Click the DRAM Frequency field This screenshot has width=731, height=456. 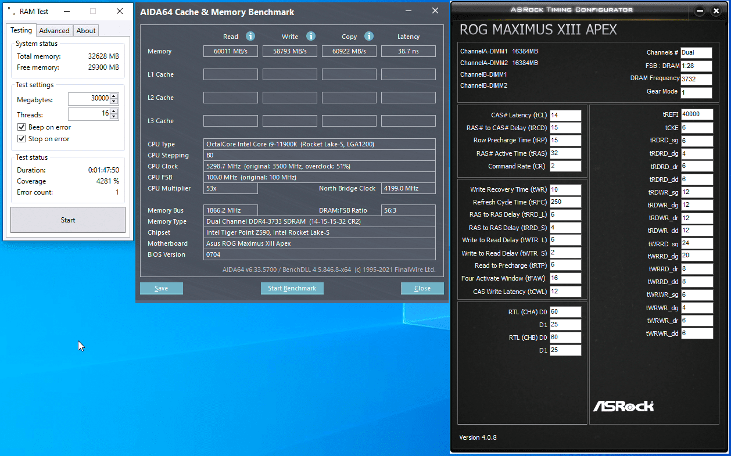pyautogui.click(x=696, y=80)
